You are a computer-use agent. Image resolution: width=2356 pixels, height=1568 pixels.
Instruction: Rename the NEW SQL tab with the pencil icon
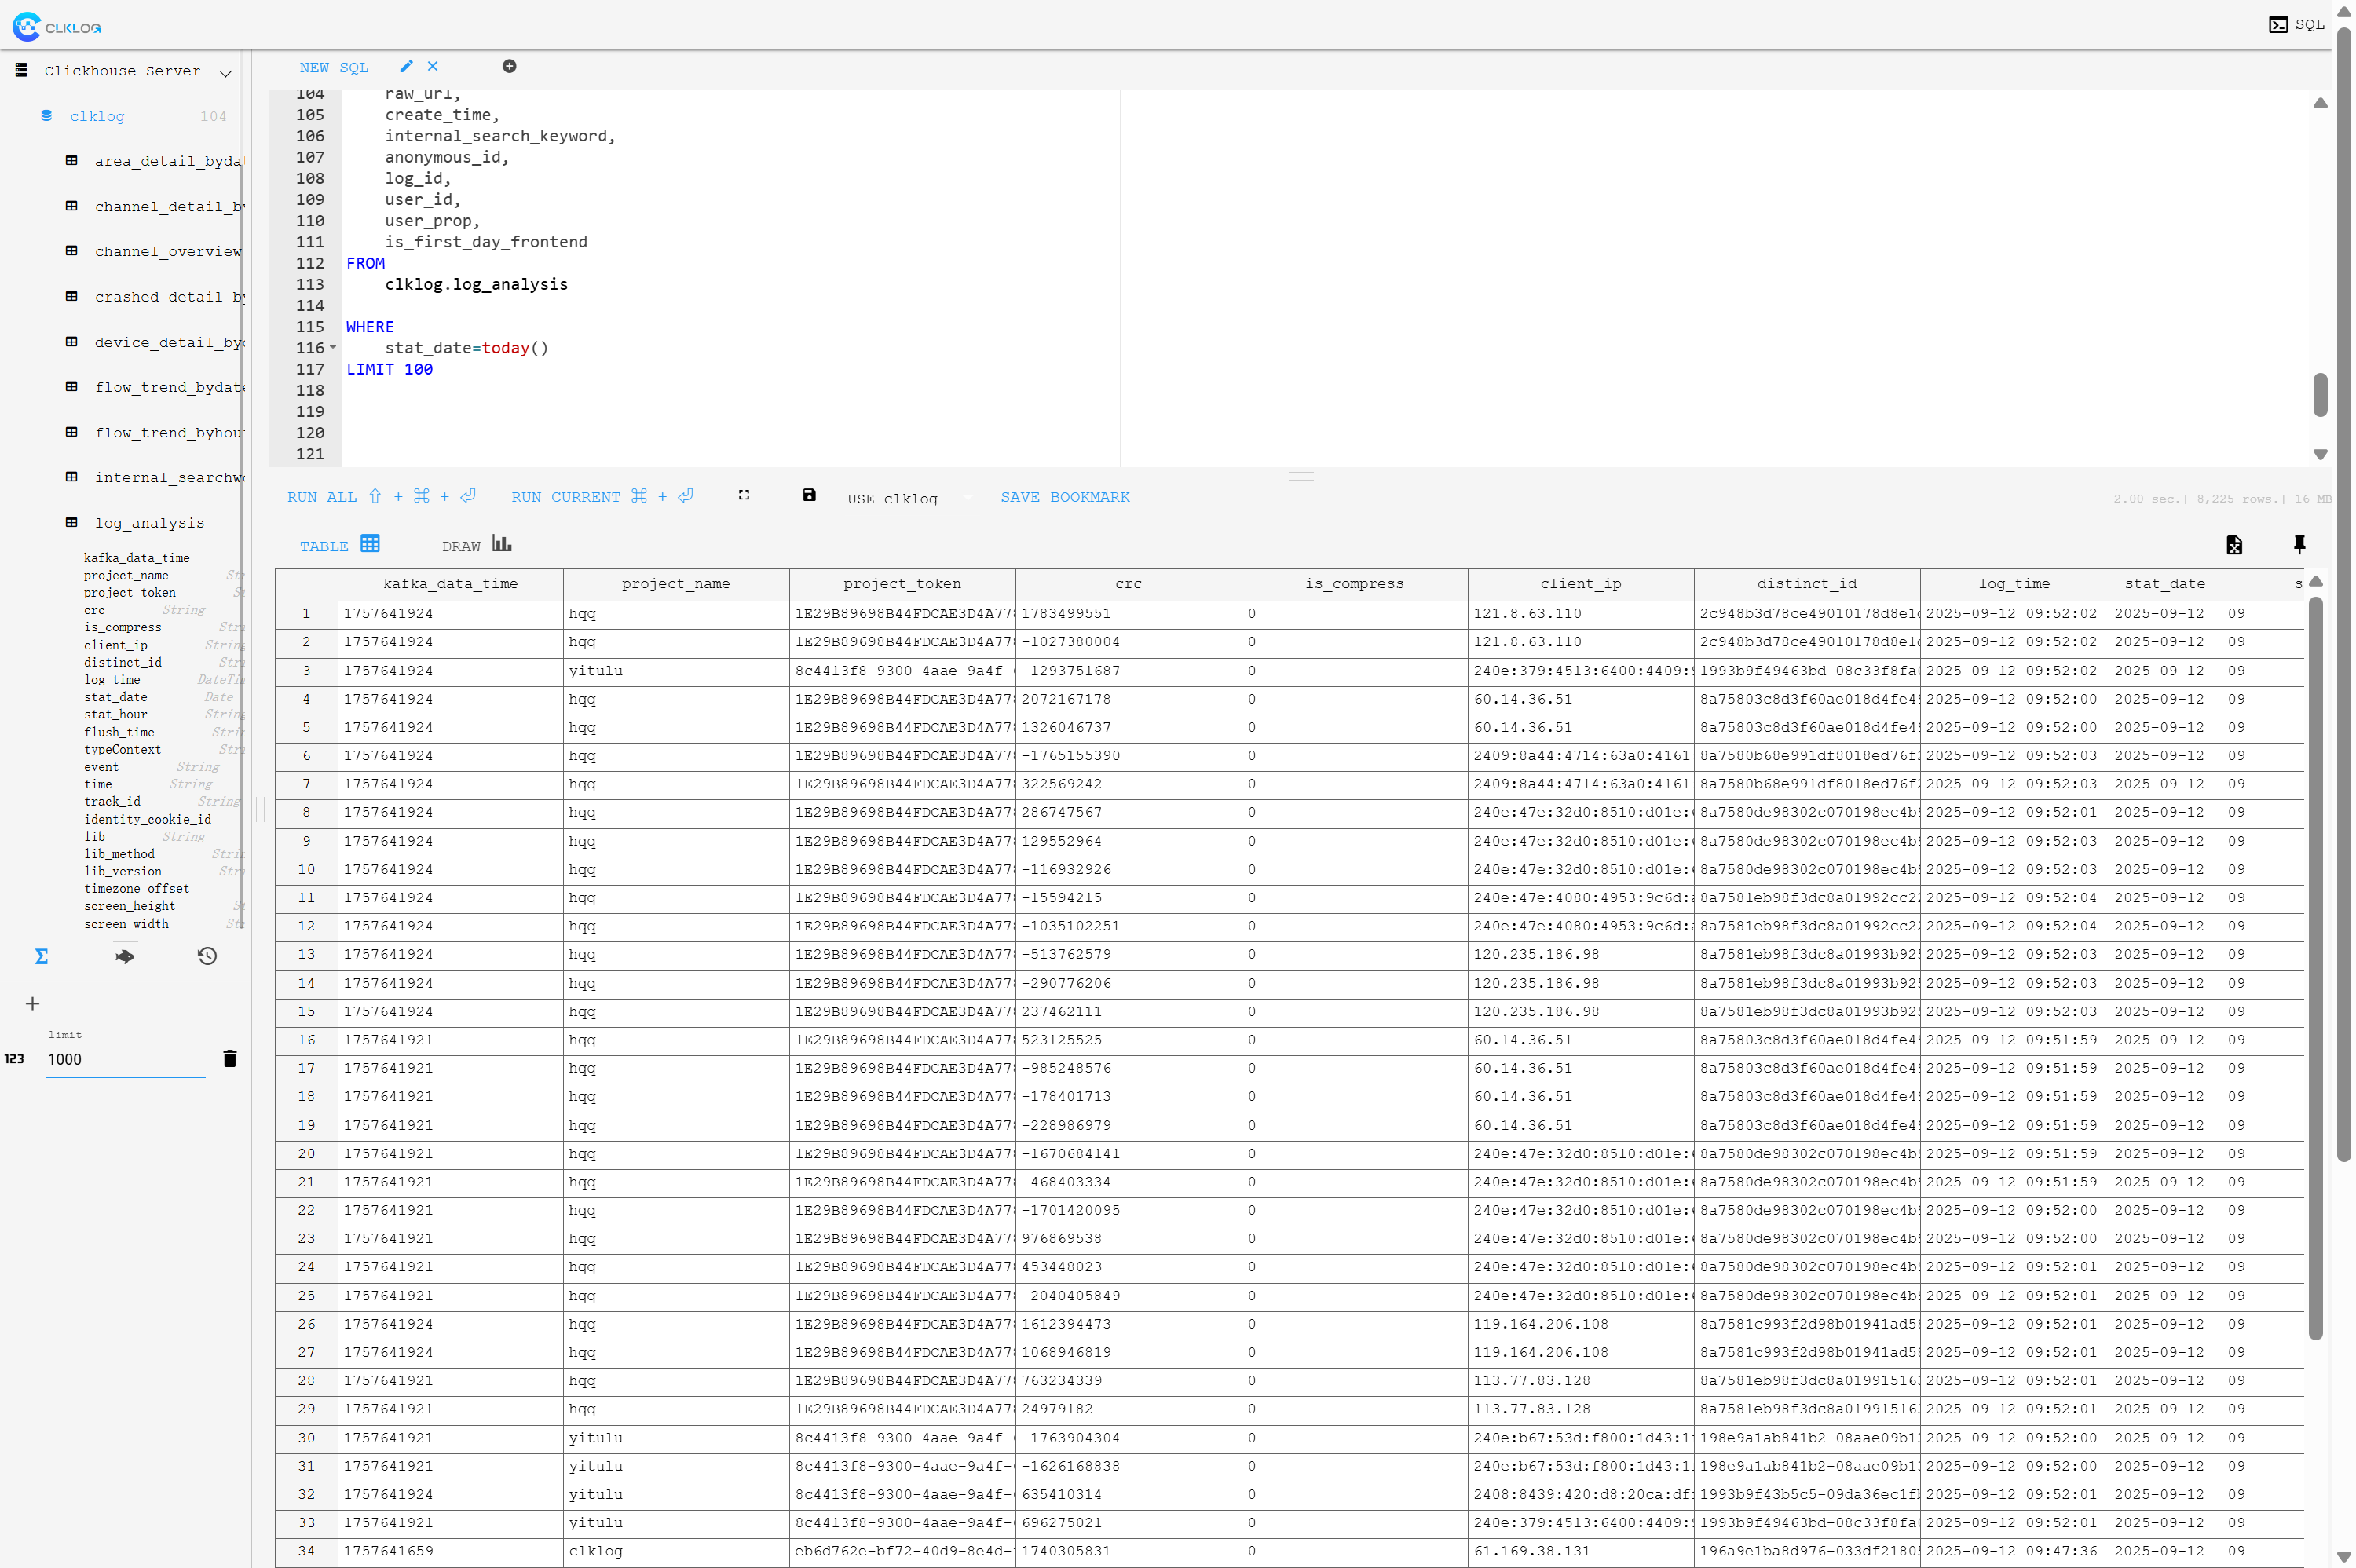coord(406,66)
